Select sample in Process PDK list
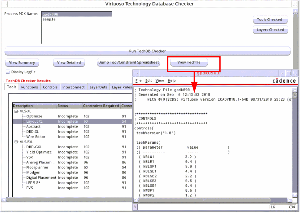Image resolution: width=300 pixels, height=213 pixels. click(49, 19)
